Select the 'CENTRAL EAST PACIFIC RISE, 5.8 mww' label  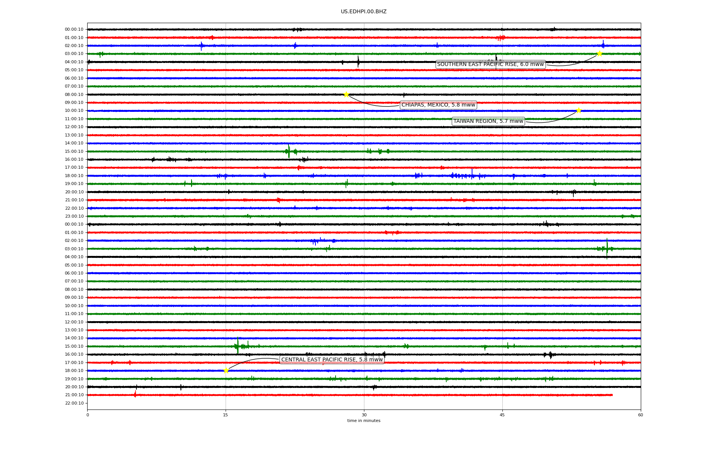pos(332,359)
